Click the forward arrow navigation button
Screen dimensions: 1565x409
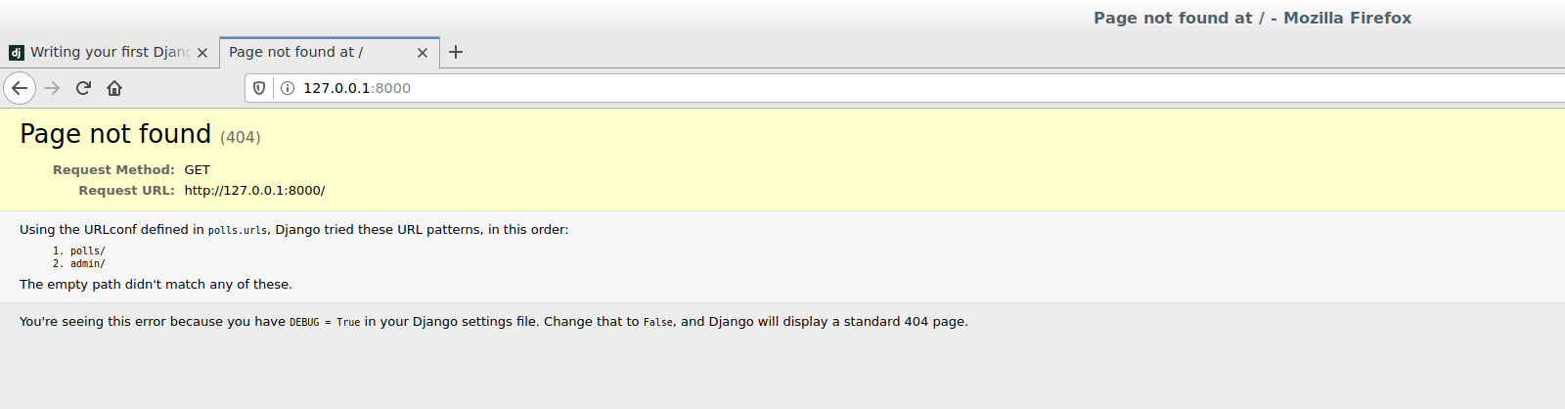[52, 88]
